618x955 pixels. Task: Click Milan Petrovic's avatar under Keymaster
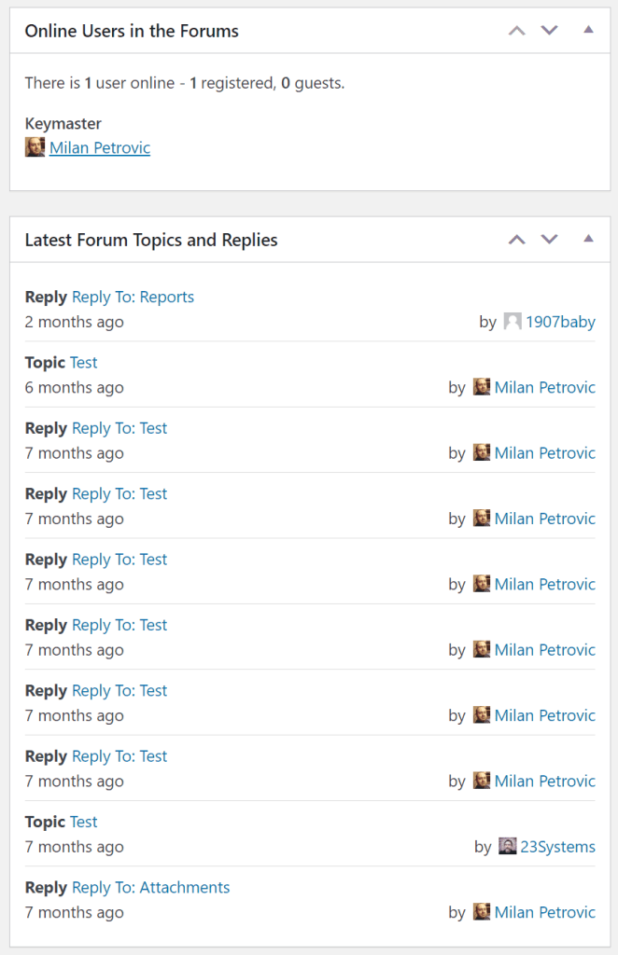point(35,147)
